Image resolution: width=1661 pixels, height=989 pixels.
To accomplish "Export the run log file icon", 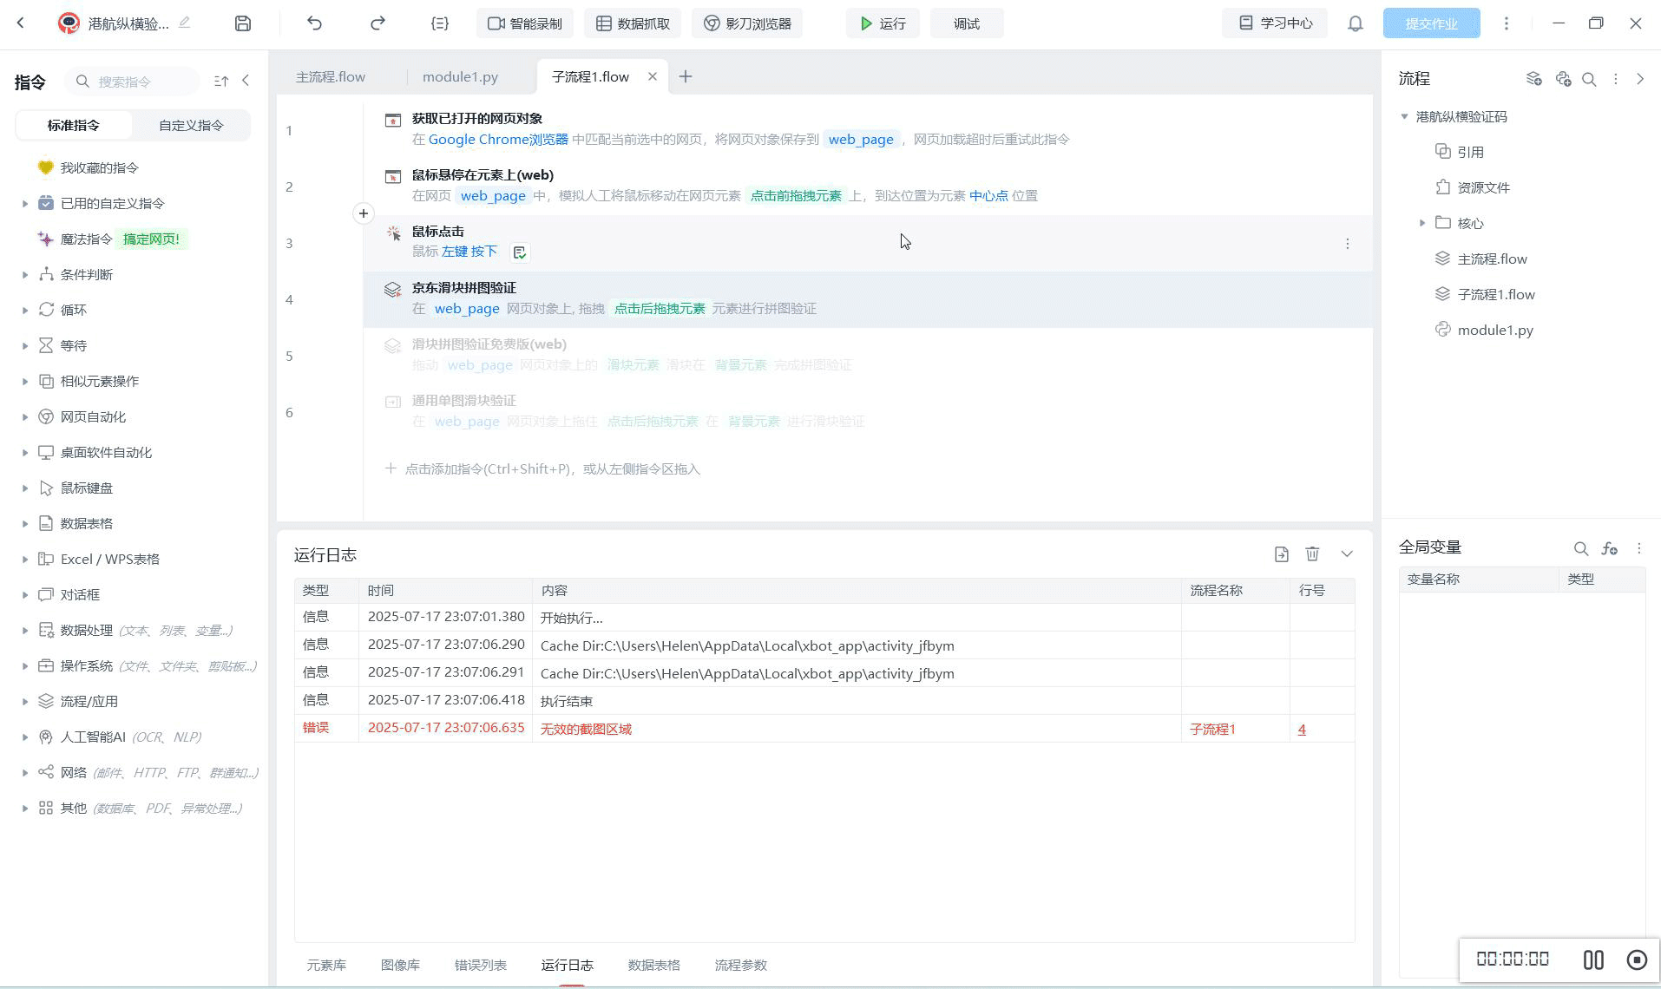I will click(x=1281, y=553).
